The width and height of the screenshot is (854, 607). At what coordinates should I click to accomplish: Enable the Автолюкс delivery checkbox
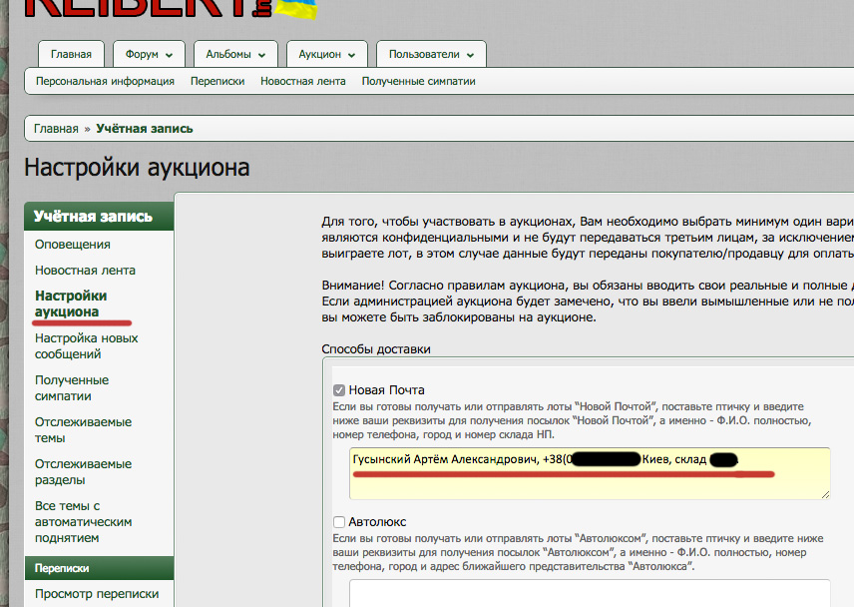[339, 522]
